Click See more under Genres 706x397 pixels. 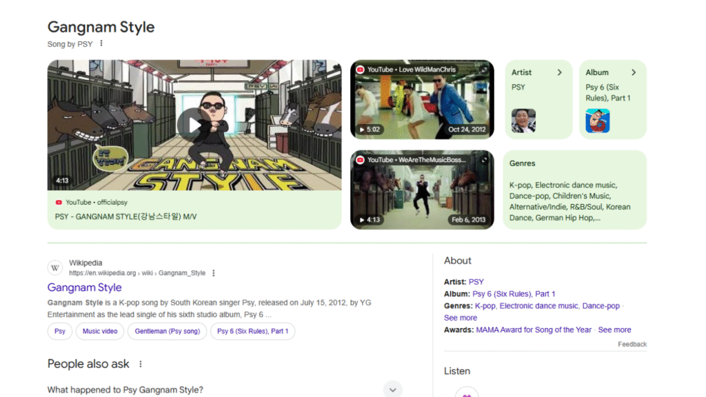[x=460, y=318]
